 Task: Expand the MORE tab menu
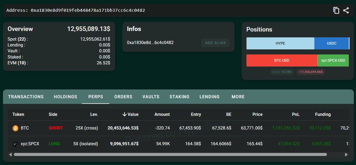238,97
